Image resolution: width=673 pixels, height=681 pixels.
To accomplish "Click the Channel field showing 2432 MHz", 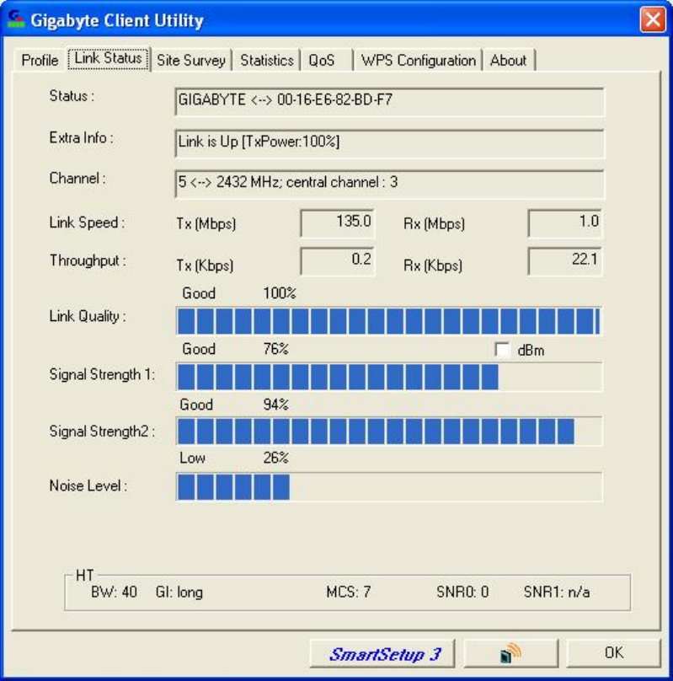I will [x=389, y=183].
